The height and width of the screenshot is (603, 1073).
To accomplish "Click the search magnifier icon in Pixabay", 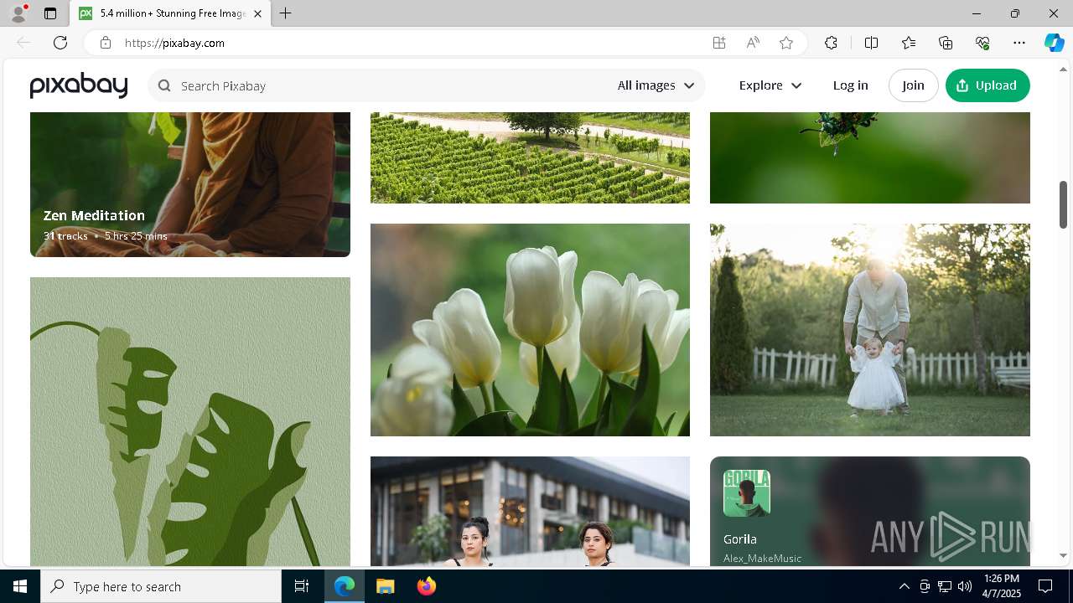I will tap(164, 85).
